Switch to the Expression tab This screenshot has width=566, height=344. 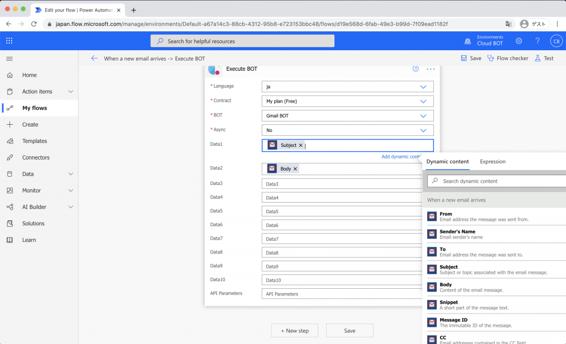click(x=492, y=162)
